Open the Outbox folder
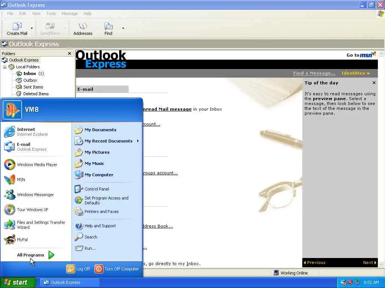This screenshot has width=385, height=288. pos(30,80)
